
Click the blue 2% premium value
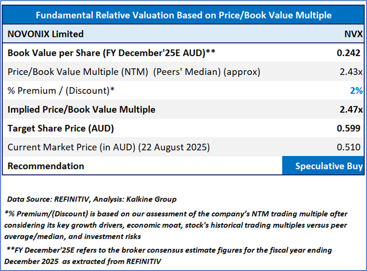click(x=356, y=90)
